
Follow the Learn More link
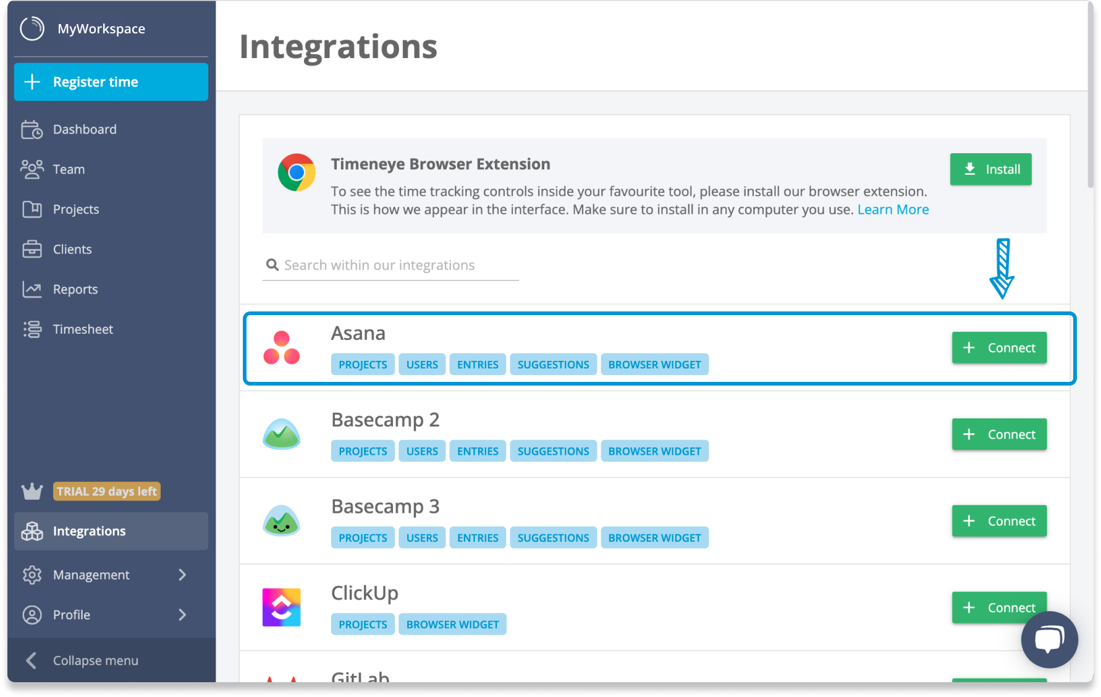click(x=893, y=209)
